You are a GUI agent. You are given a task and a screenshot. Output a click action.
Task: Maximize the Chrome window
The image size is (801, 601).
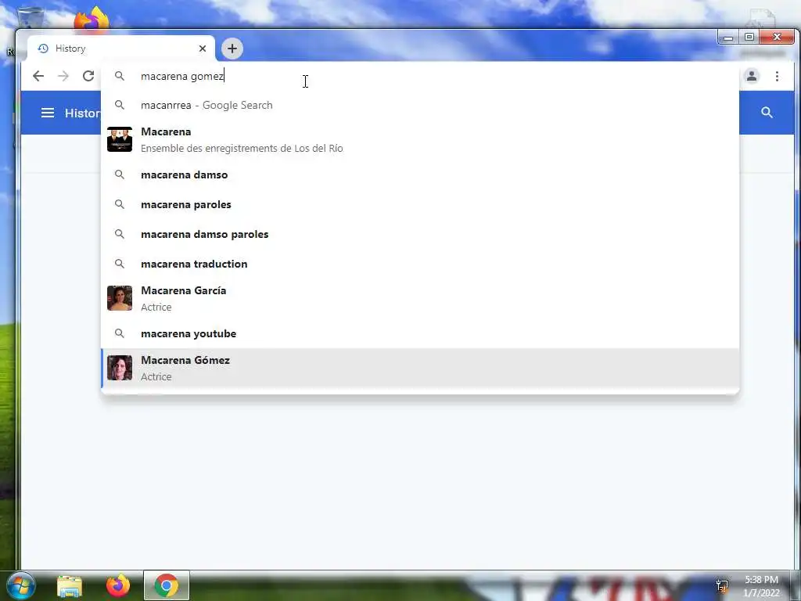(x=749, y=38)
